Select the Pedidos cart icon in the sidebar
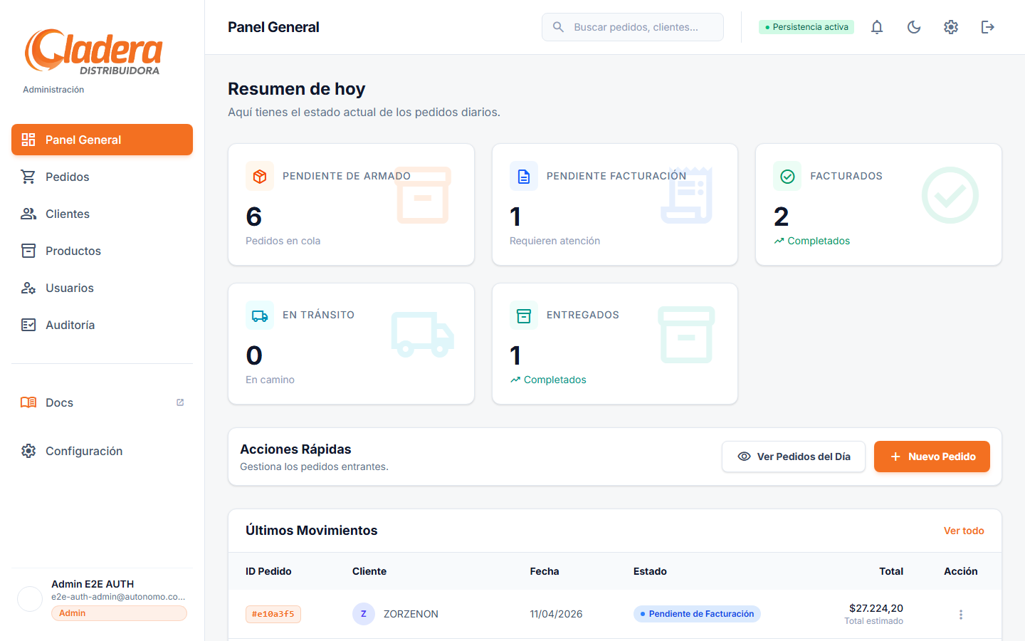This screenshot has width=1025, height=641. (28, 177)
